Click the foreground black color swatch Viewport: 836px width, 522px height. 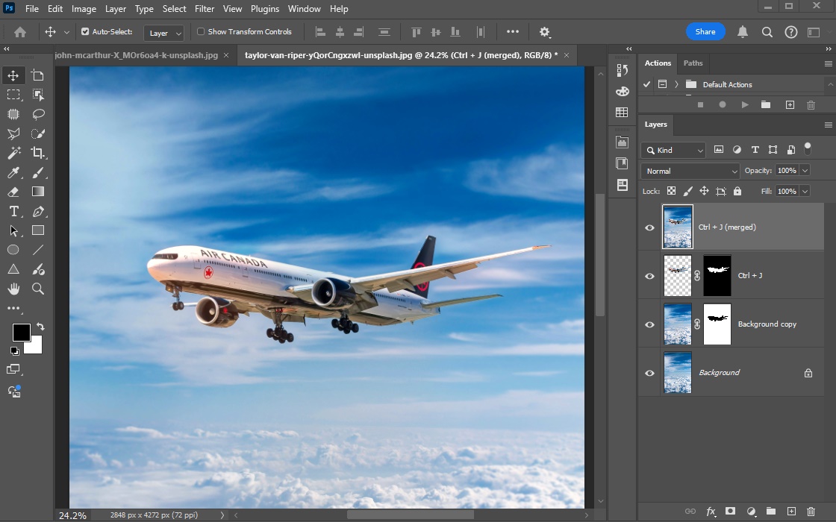click(20, 332)
